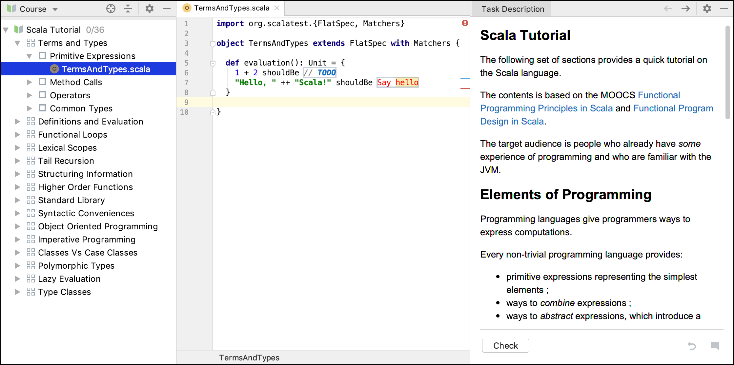
Task: Close the TermsAndTypes.scala editor tab
Action: click(x=277, y=8)
